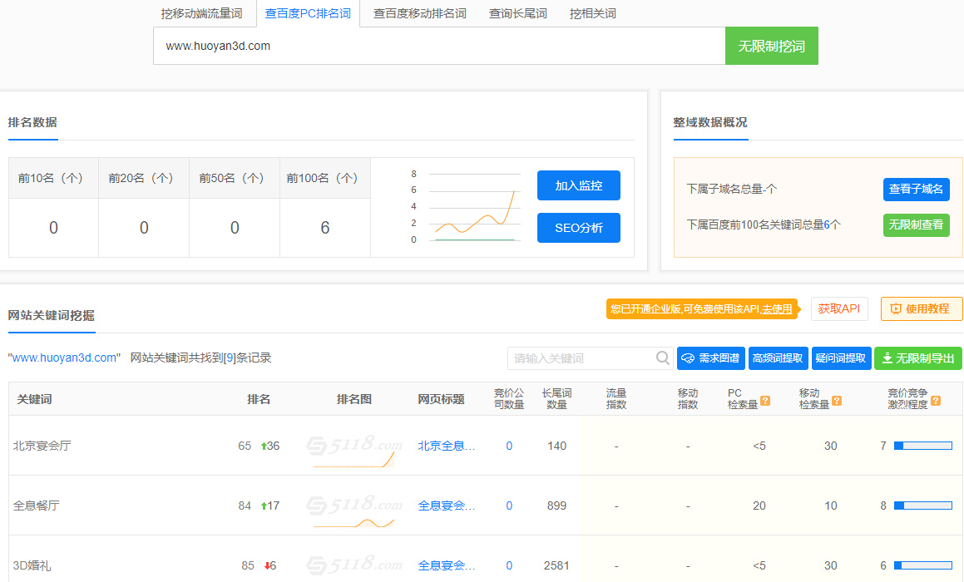Click the 查看子域名 button

point(916,190)
